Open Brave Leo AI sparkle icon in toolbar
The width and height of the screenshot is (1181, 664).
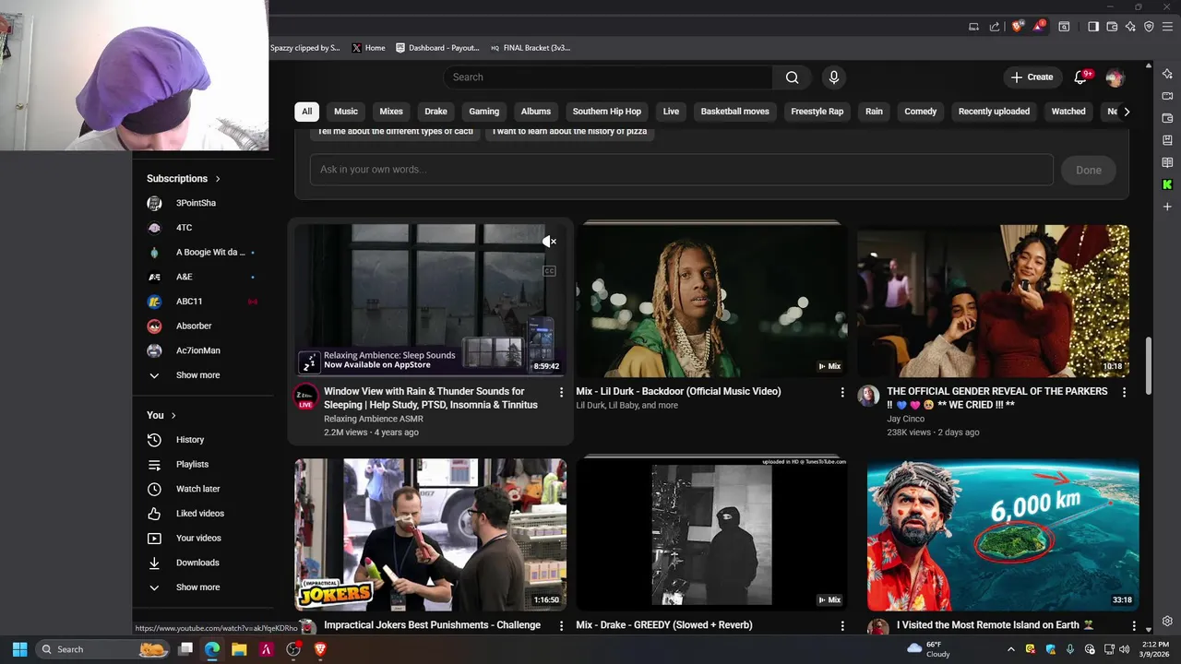[1130, 27]
